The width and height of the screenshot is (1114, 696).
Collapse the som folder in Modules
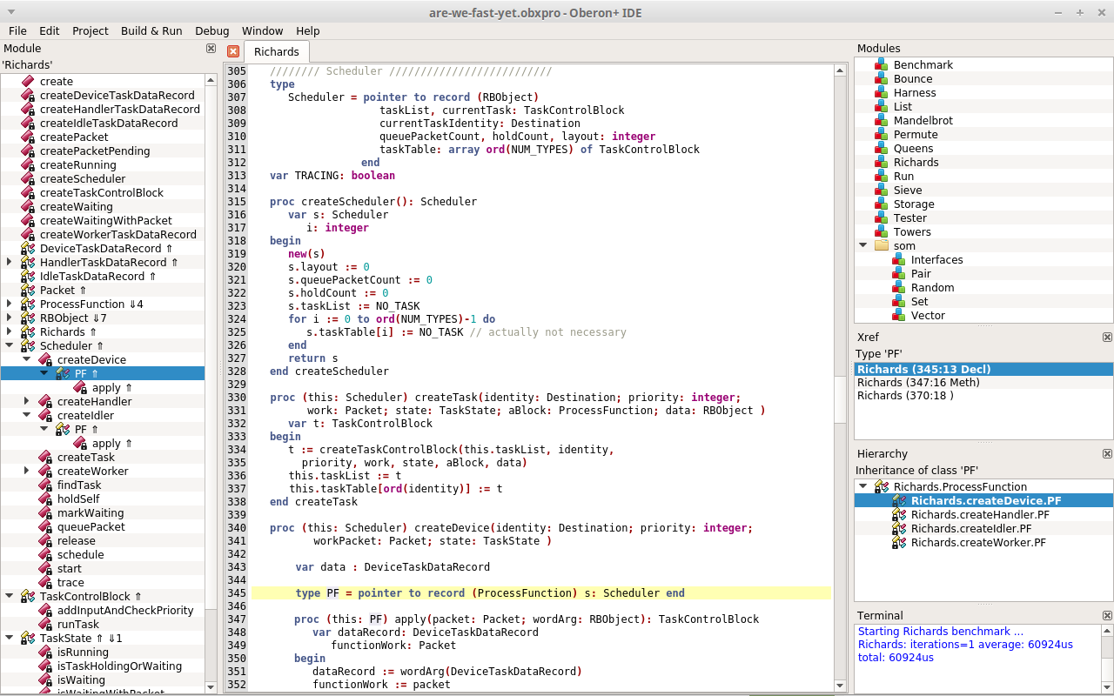(863, 246)
